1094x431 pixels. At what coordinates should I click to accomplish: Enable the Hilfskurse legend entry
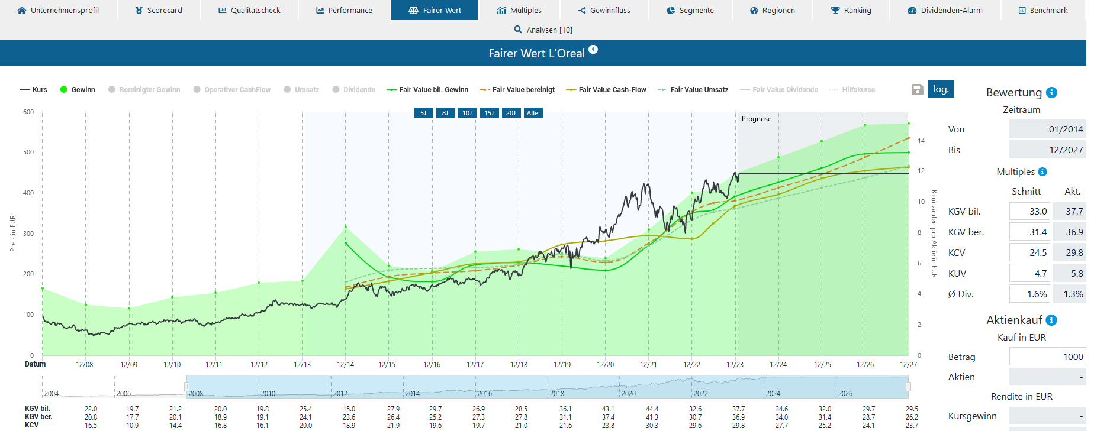click(x=852, y=90)
